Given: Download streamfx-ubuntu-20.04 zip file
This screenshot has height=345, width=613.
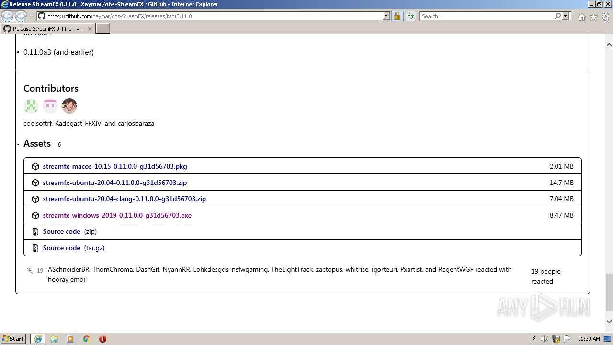Looking at the screenshot, I should (115, 183).
